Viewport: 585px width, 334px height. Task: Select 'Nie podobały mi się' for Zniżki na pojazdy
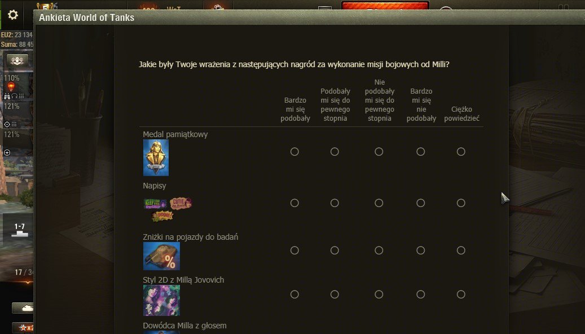379,250
